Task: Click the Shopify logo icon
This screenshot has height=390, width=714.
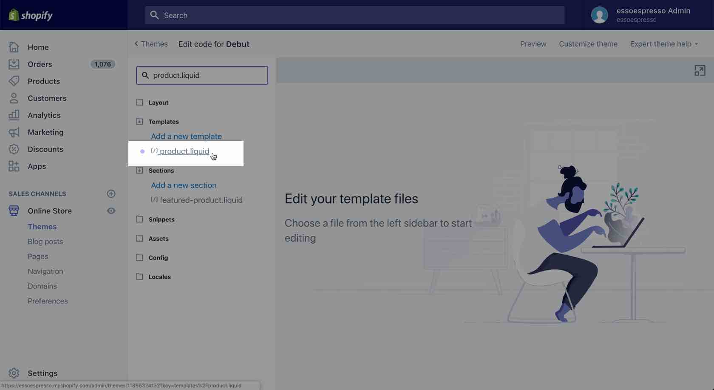Action: [14, 15]
